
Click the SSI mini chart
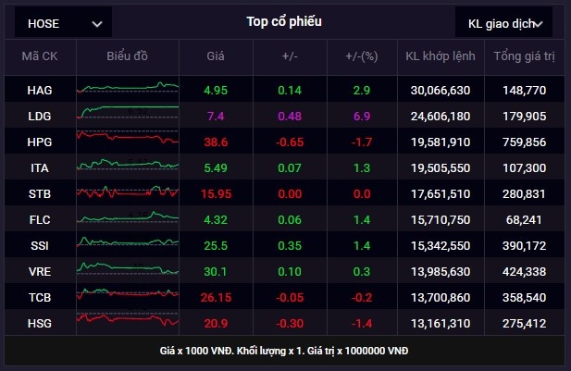[x=128, y=244]
